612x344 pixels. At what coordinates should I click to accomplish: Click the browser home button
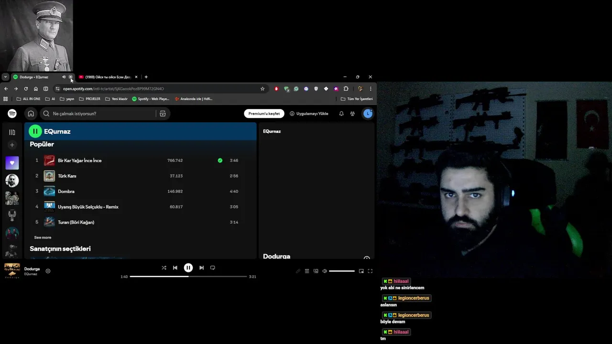tap(36, 89)
